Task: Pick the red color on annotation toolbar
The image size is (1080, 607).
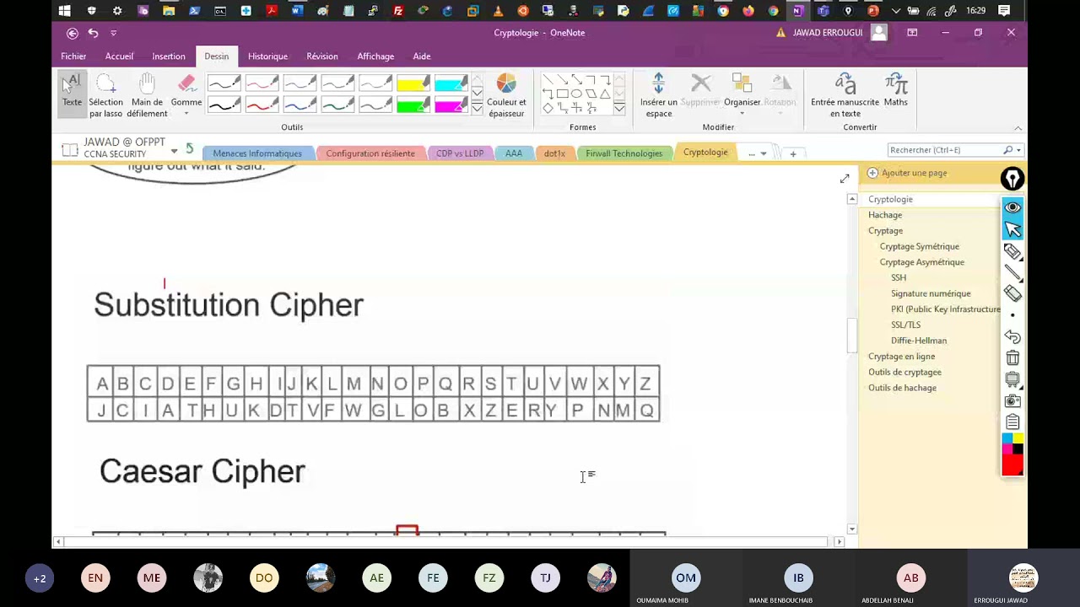Action: (x=1012, y=464)
